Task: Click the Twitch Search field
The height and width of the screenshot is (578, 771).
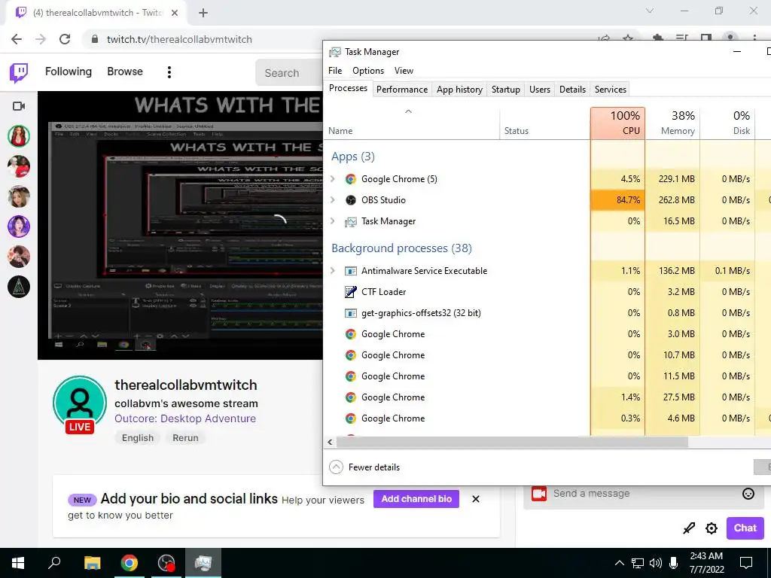Action: (289, 73)
